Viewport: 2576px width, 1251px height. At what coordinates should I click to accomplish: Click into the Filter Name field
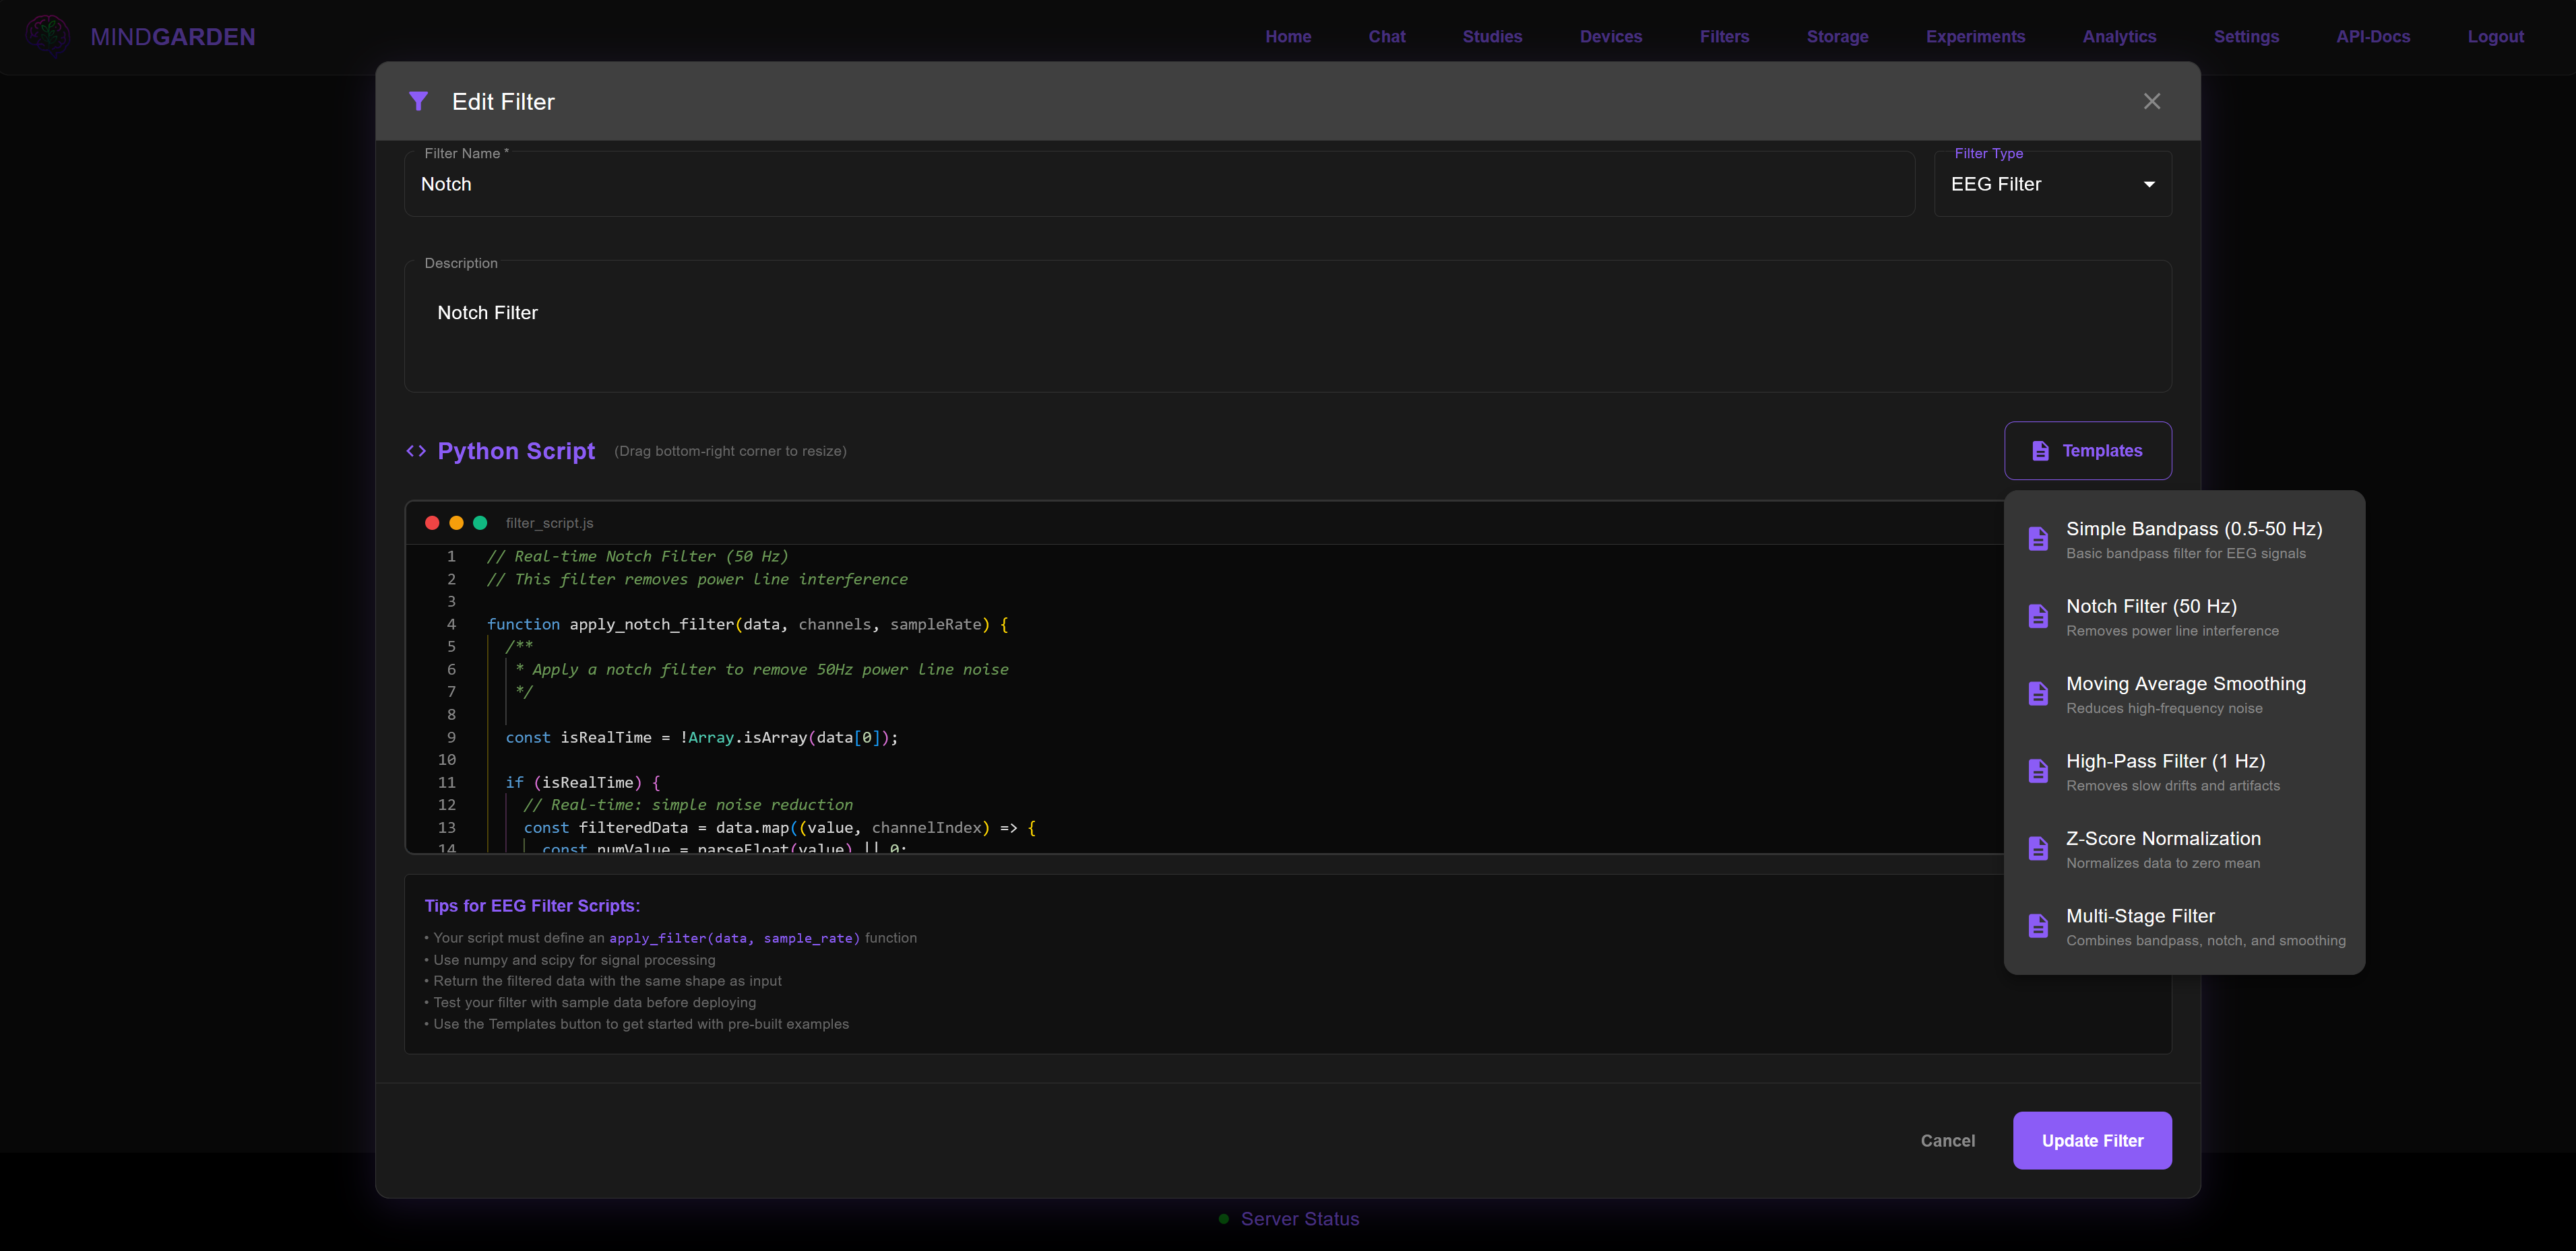(x=1159, y=184)
